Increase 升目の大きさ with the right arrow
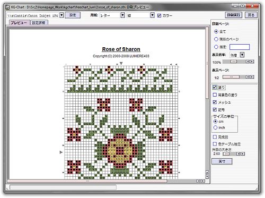The width and height of the screenshot is (265, 198). point(243,154)
